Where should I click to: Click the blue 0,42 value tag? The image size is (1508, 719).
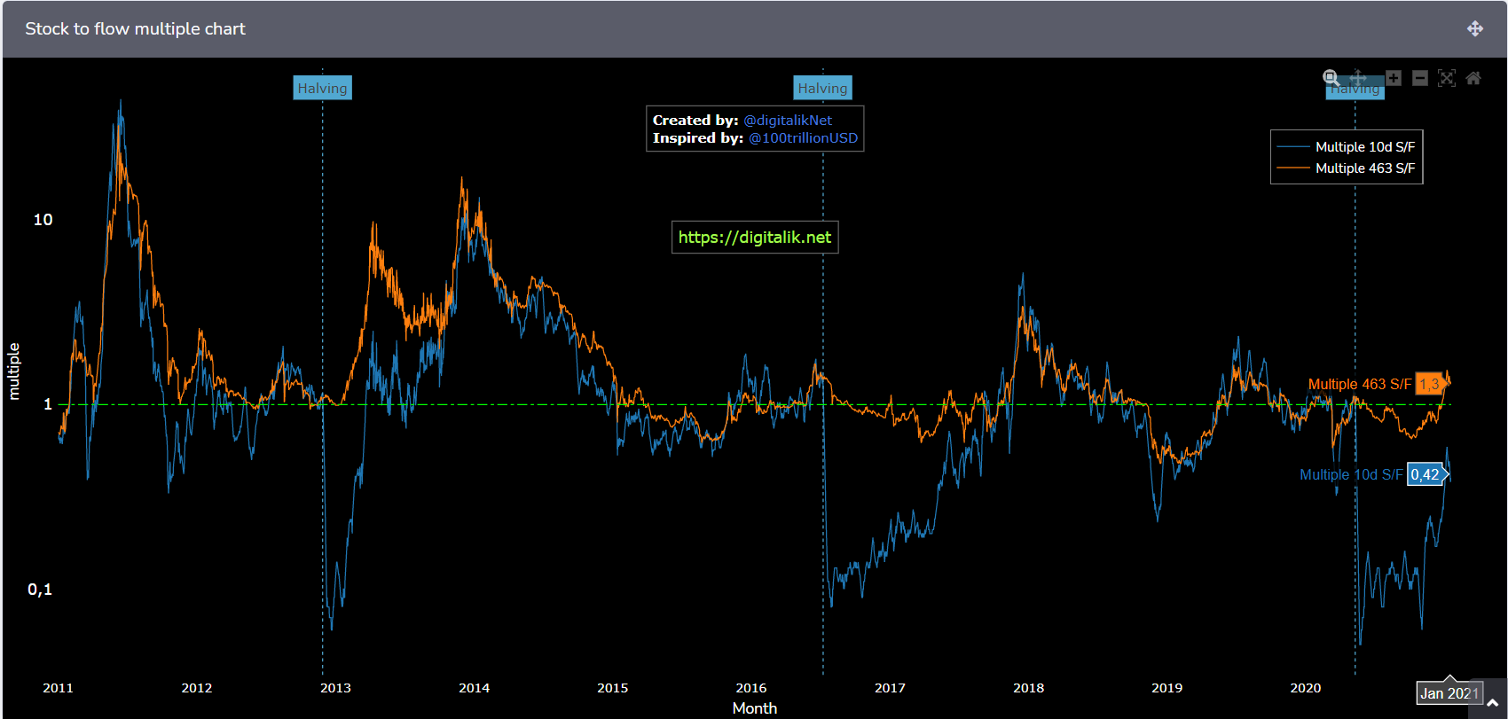point(1427,474)
